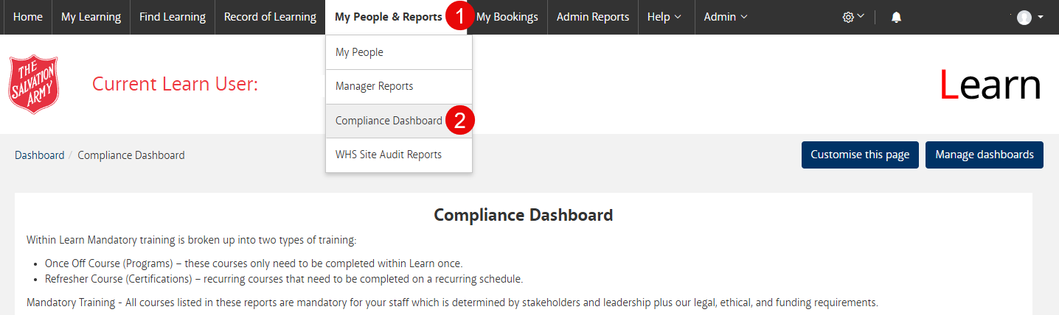Click Customise this page button

[860, 155]
